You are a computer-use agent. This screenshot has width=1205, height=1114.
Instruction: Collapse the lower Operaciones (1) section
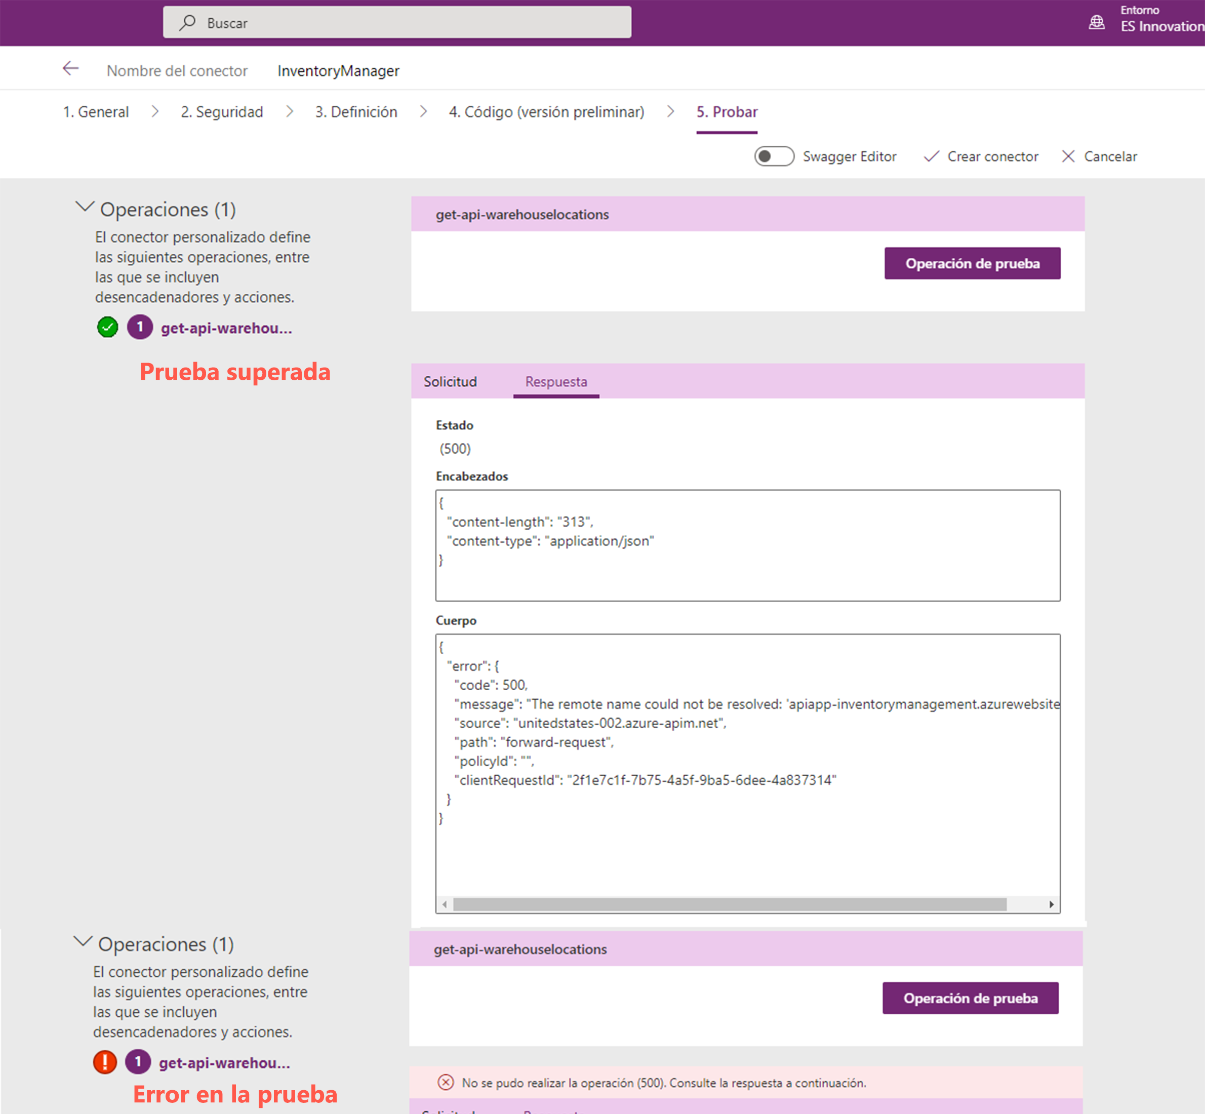pyautogui.click(x=83, y=942)
